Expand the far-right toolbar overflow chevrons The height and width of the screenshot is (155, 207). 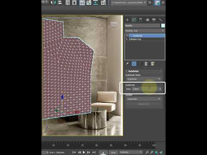pos(163,3)
